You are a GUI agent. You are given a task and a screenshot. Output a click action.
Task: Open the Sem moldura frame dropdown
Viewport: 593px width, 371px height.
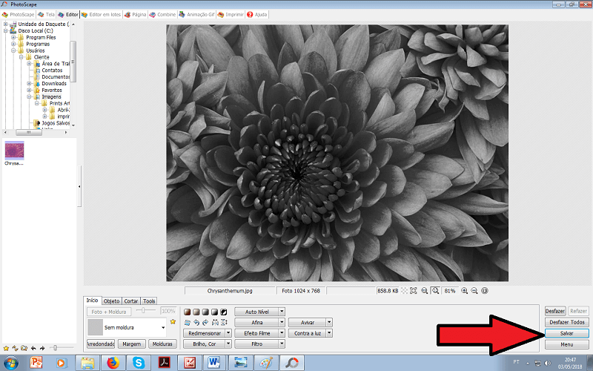162,326
